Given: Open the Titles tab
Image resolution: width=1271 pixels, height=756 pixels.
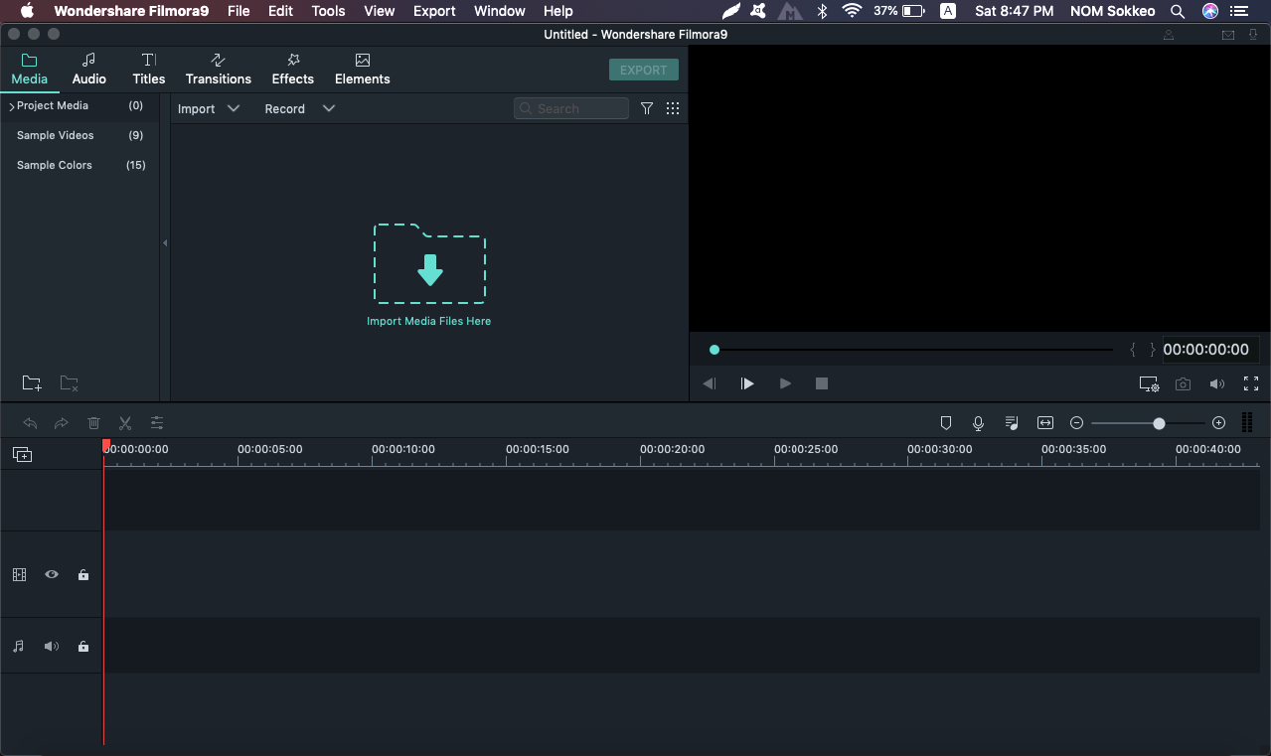Looking at the screenshot, I should [x=149, y=70].
